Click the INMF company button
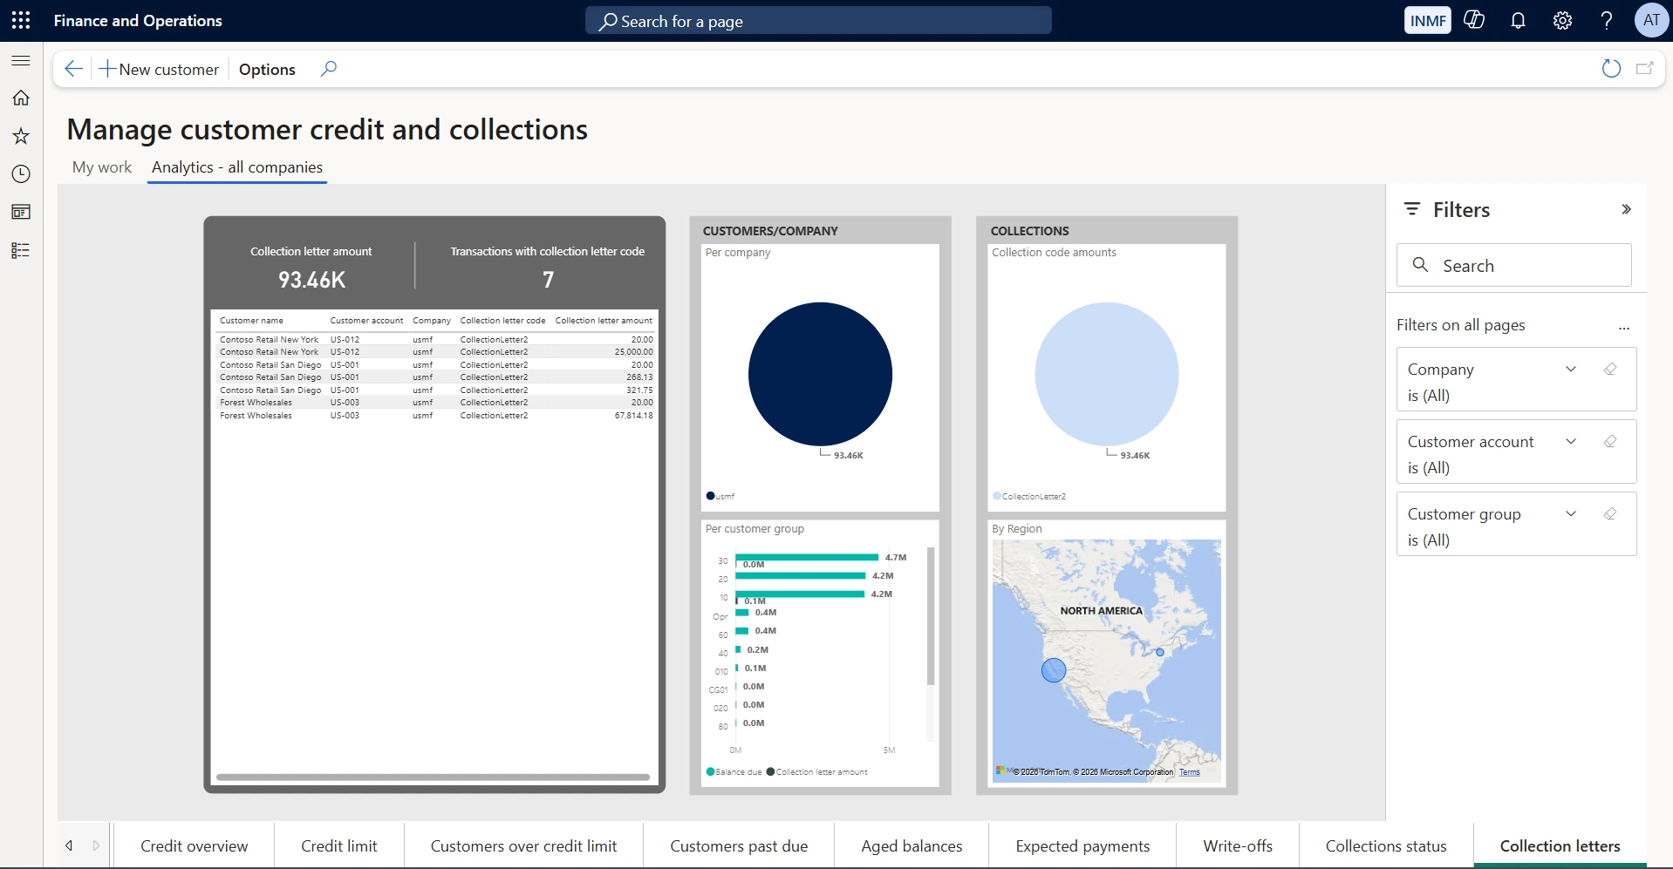The image size is (1673, 869). click(1428, 20)
